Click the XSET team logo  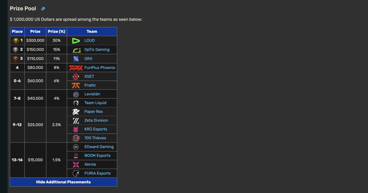76,77
